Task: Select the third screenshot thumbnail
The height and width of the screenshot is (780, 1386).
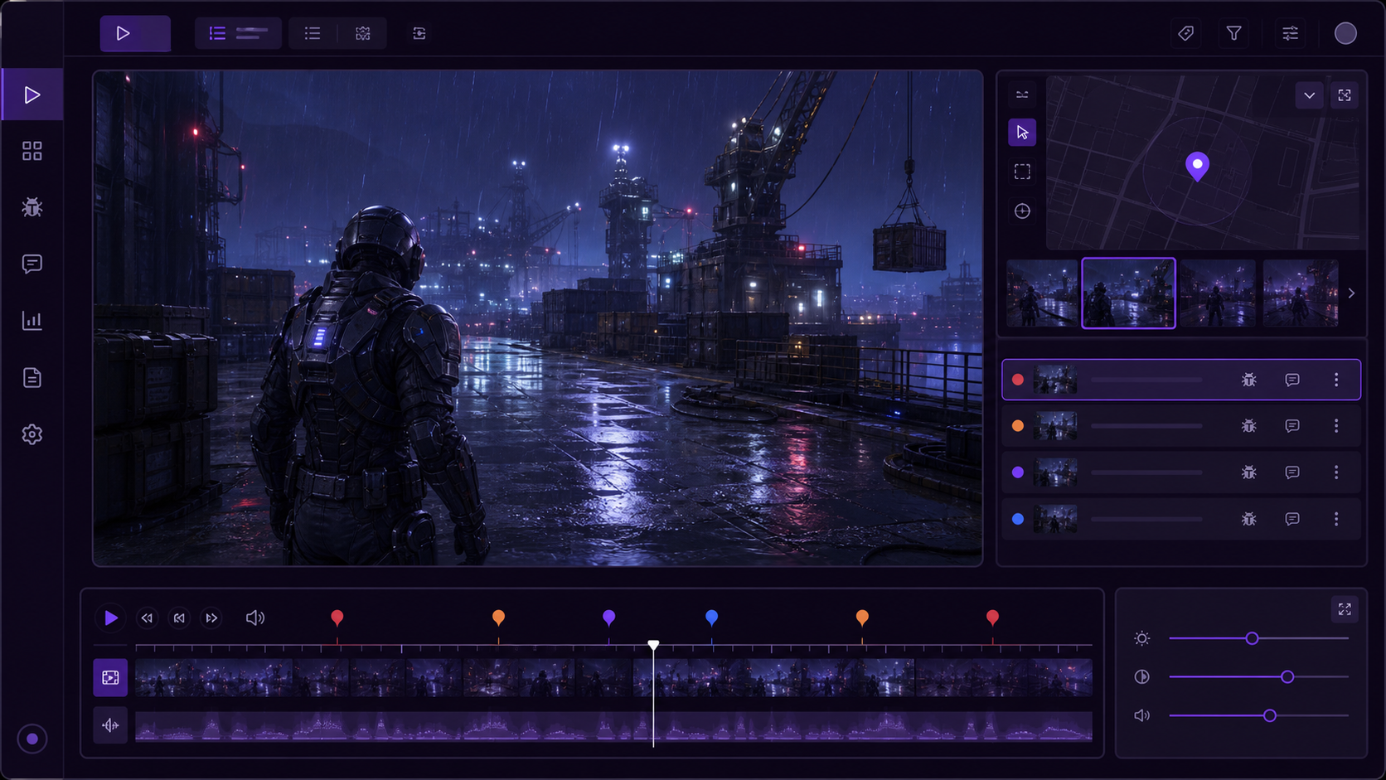Action: pyautogui.click(x=1218, y=293)
